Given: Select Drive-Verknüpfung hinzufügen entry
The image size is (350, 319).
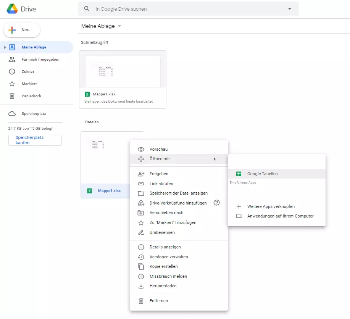Looking at the screenshot, I should (x=179, y=203).
